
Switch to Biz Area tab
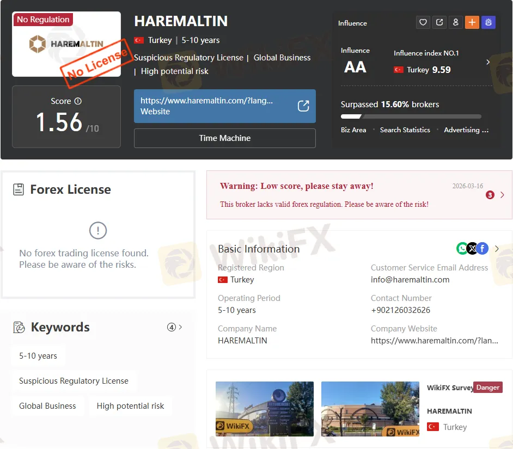coord(353,130)
